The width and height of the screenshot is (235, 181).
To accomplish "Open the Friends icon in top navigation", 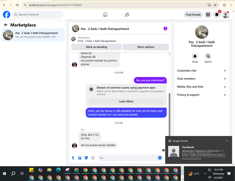I will point(127,15).
